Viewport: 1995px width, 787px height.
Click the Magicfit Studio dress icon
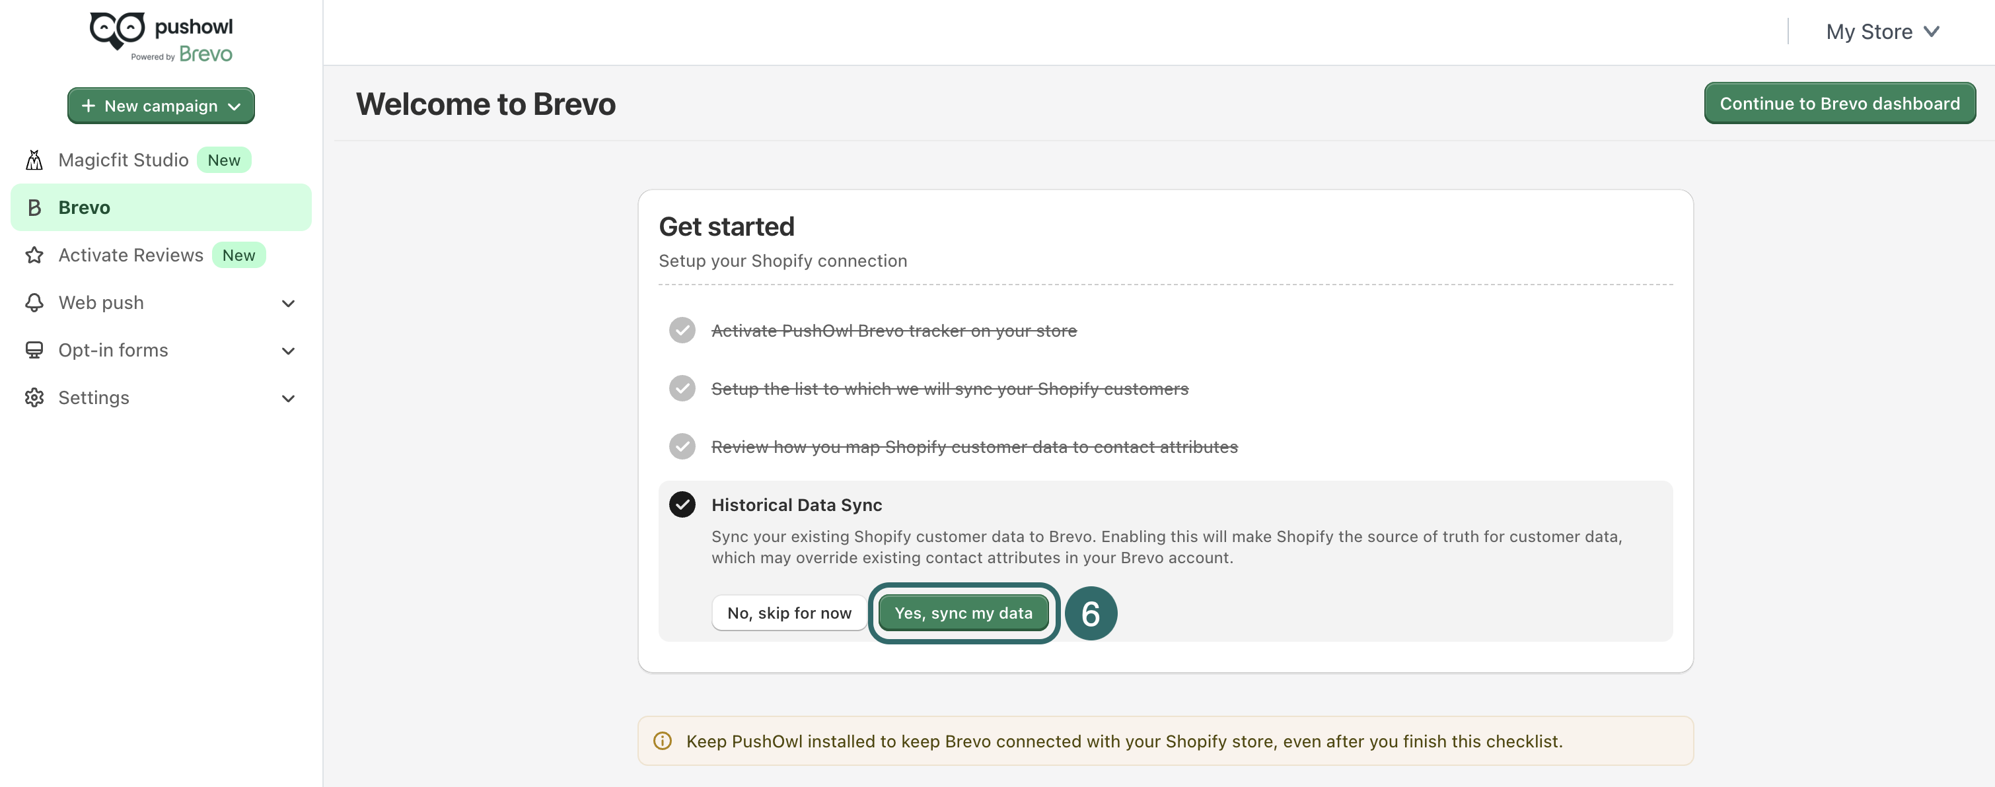pos(34,160)
